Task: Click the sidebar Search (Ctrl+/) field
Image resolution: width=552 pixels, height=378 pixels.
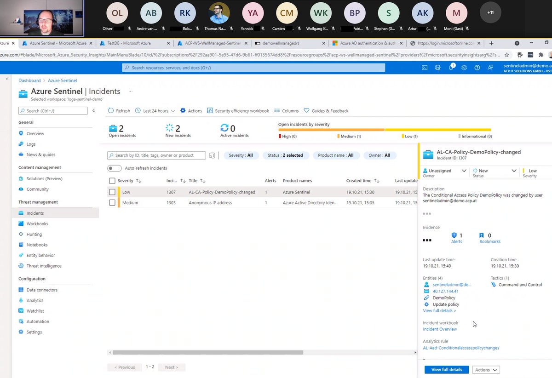Action: coord(53,111)
